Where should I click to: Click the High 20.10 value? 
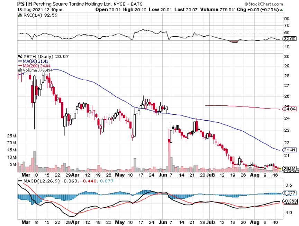135,10
